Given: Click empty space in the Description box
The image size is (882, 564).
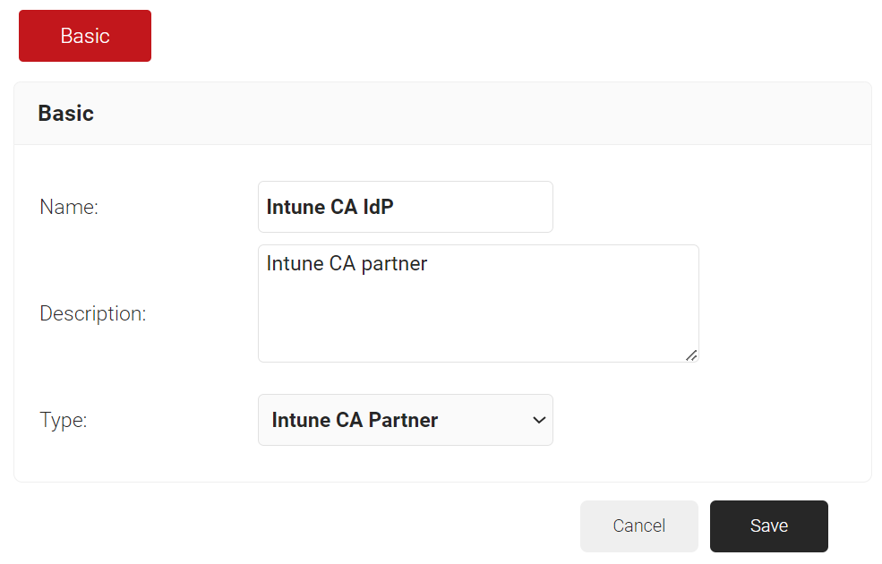Looking at the screenshot, I should (478, 320).
